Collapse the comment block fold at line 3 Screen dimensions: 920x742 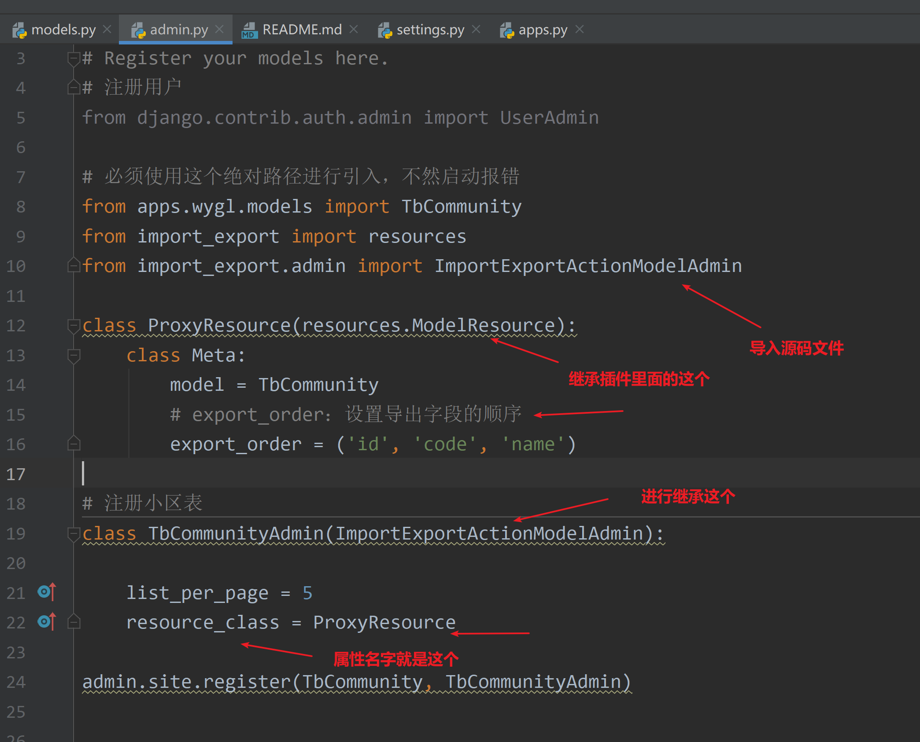point(74,59)
